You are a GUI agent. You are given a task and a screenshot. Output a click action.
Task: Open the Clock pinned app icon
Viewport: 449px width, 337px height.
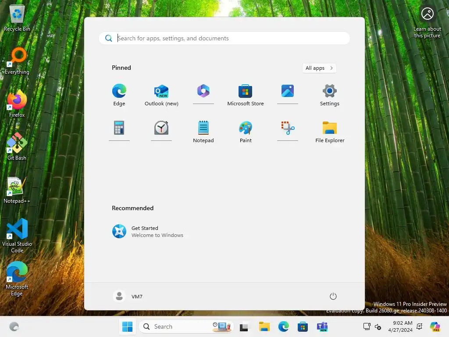coord(161,131)
